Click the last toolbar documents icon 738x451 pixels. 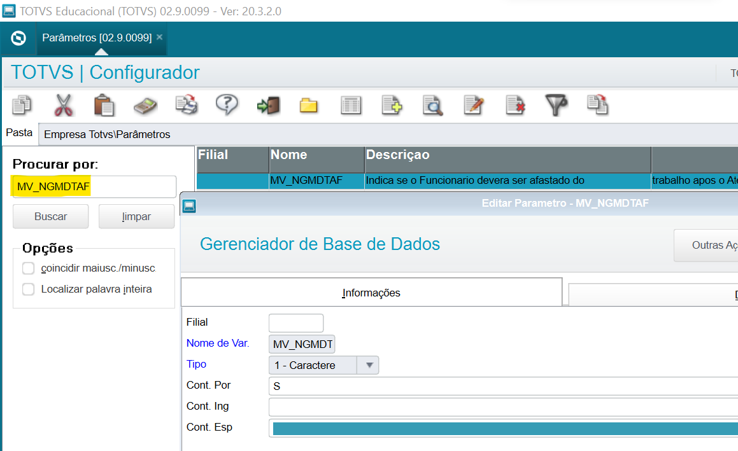[598, 104]
